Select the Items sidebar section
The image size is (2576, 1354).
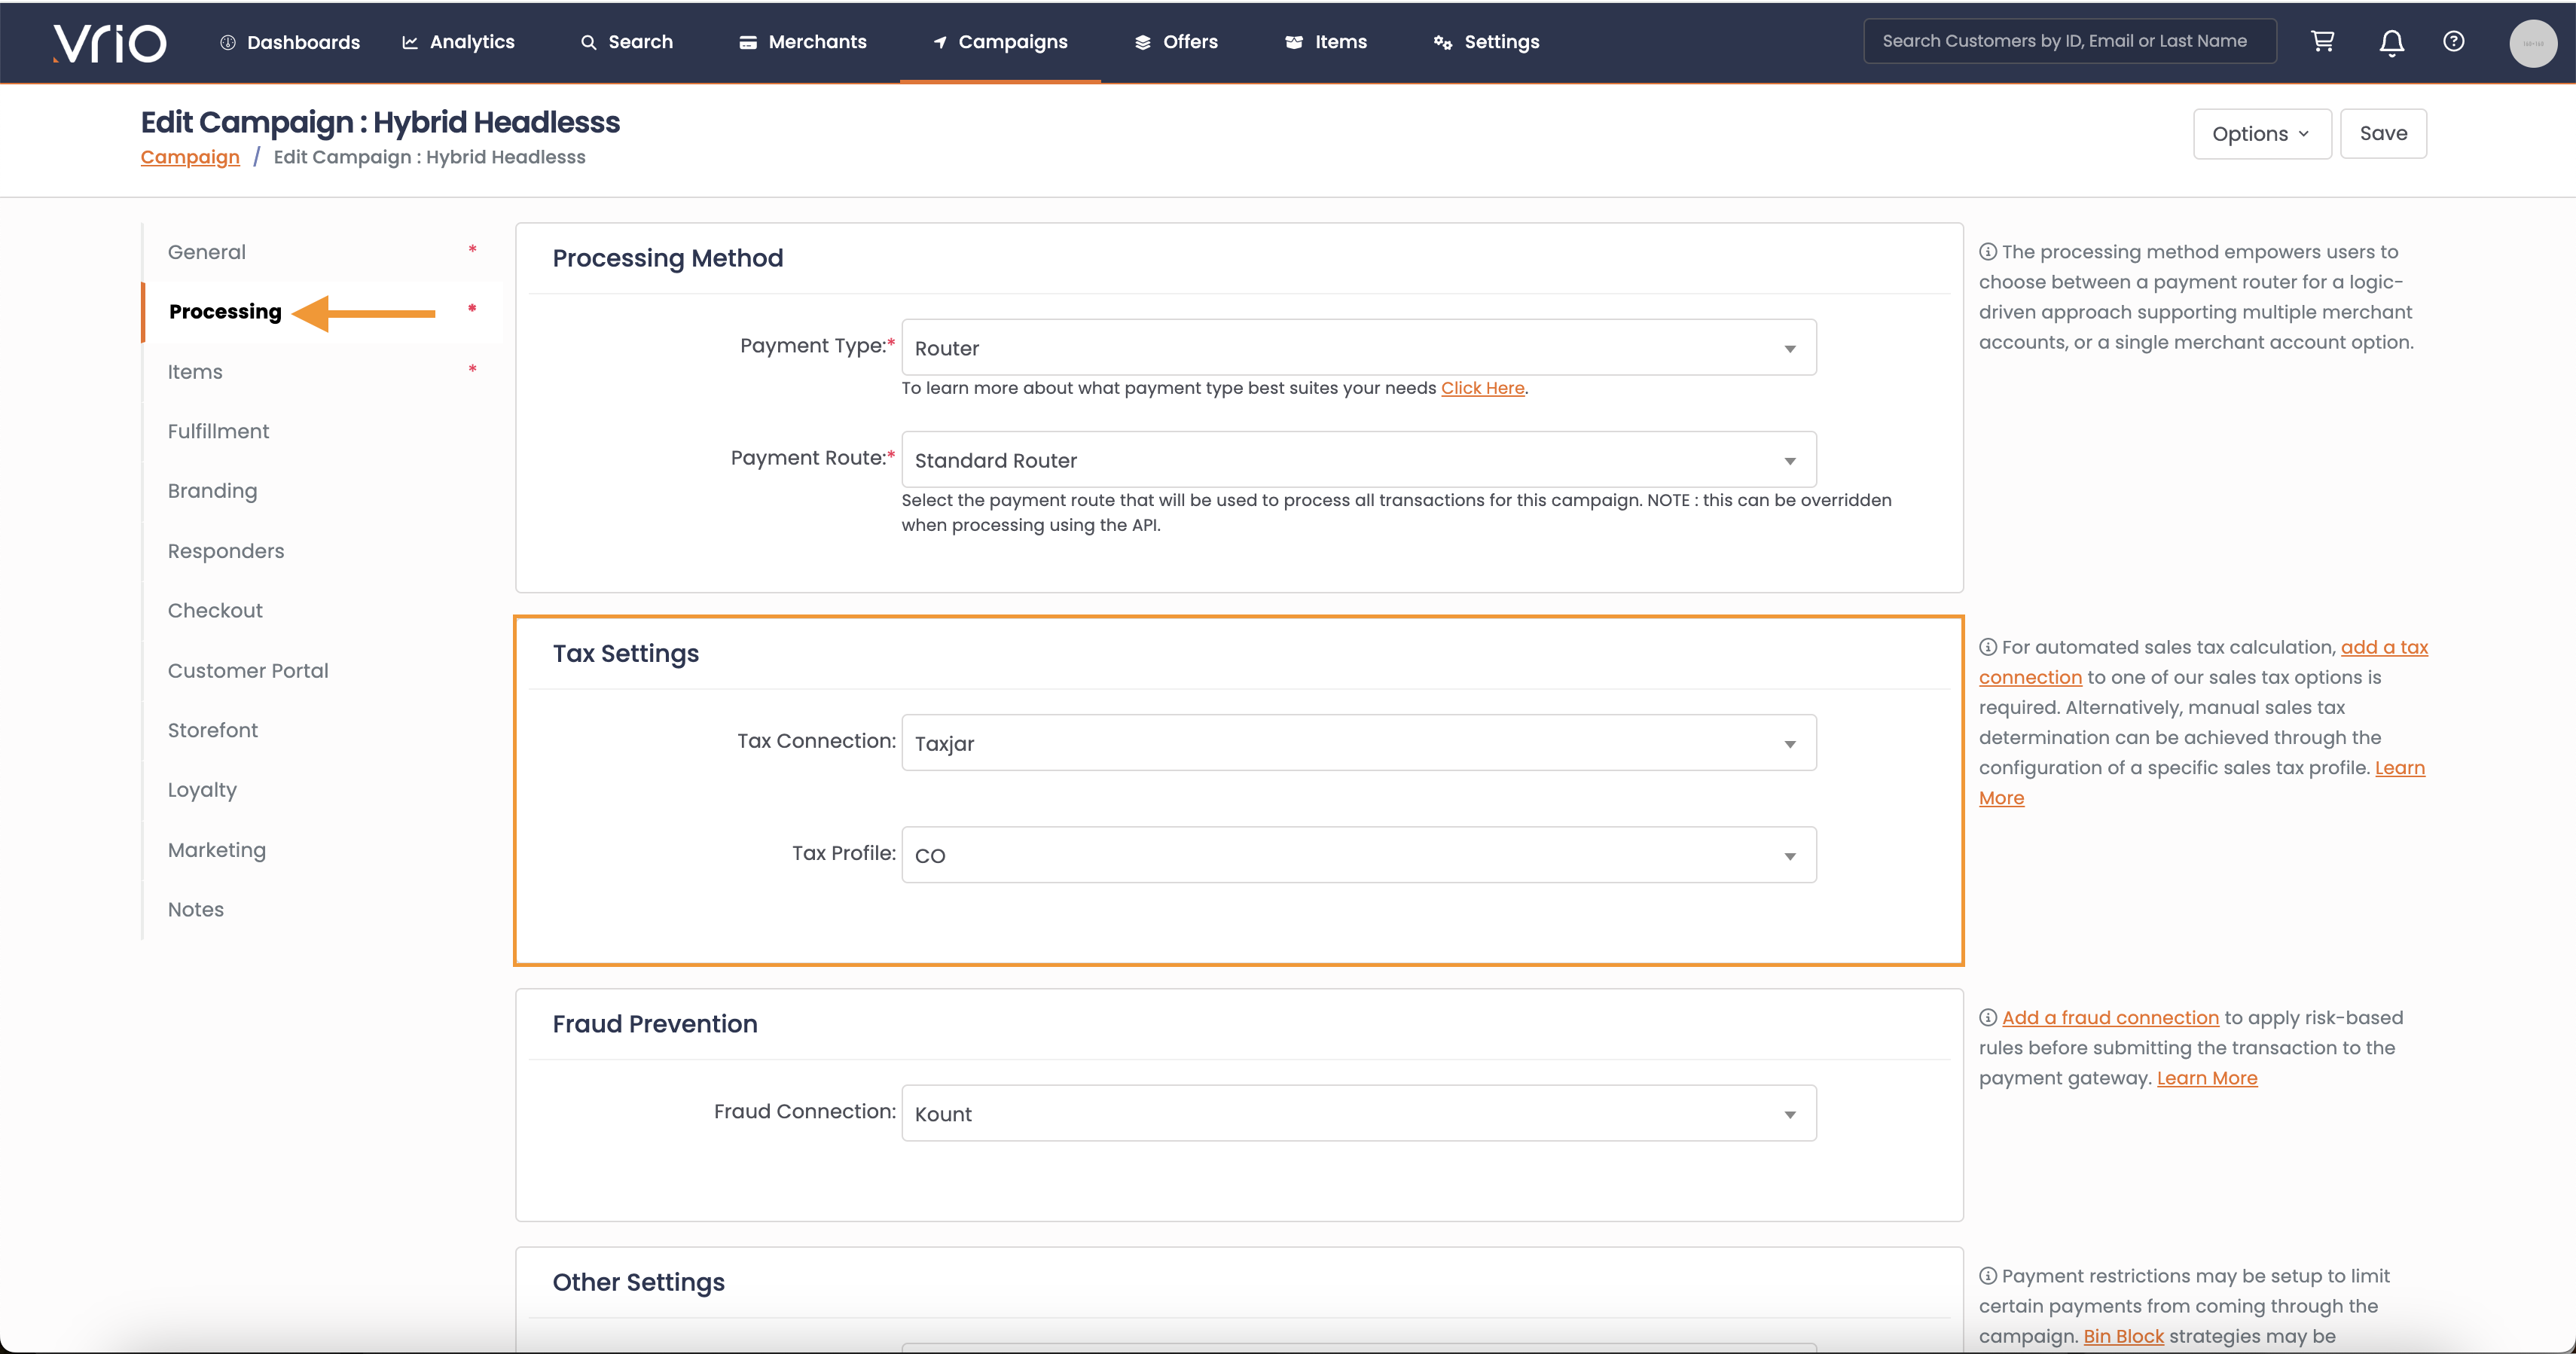click(321, 372)
